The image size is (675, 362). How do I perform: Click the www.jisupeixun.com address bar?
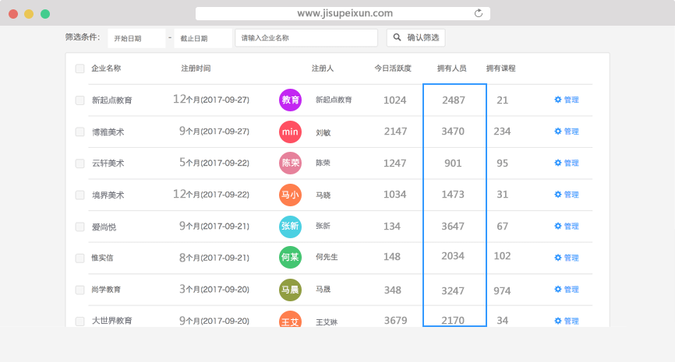(x=343, y=13)
